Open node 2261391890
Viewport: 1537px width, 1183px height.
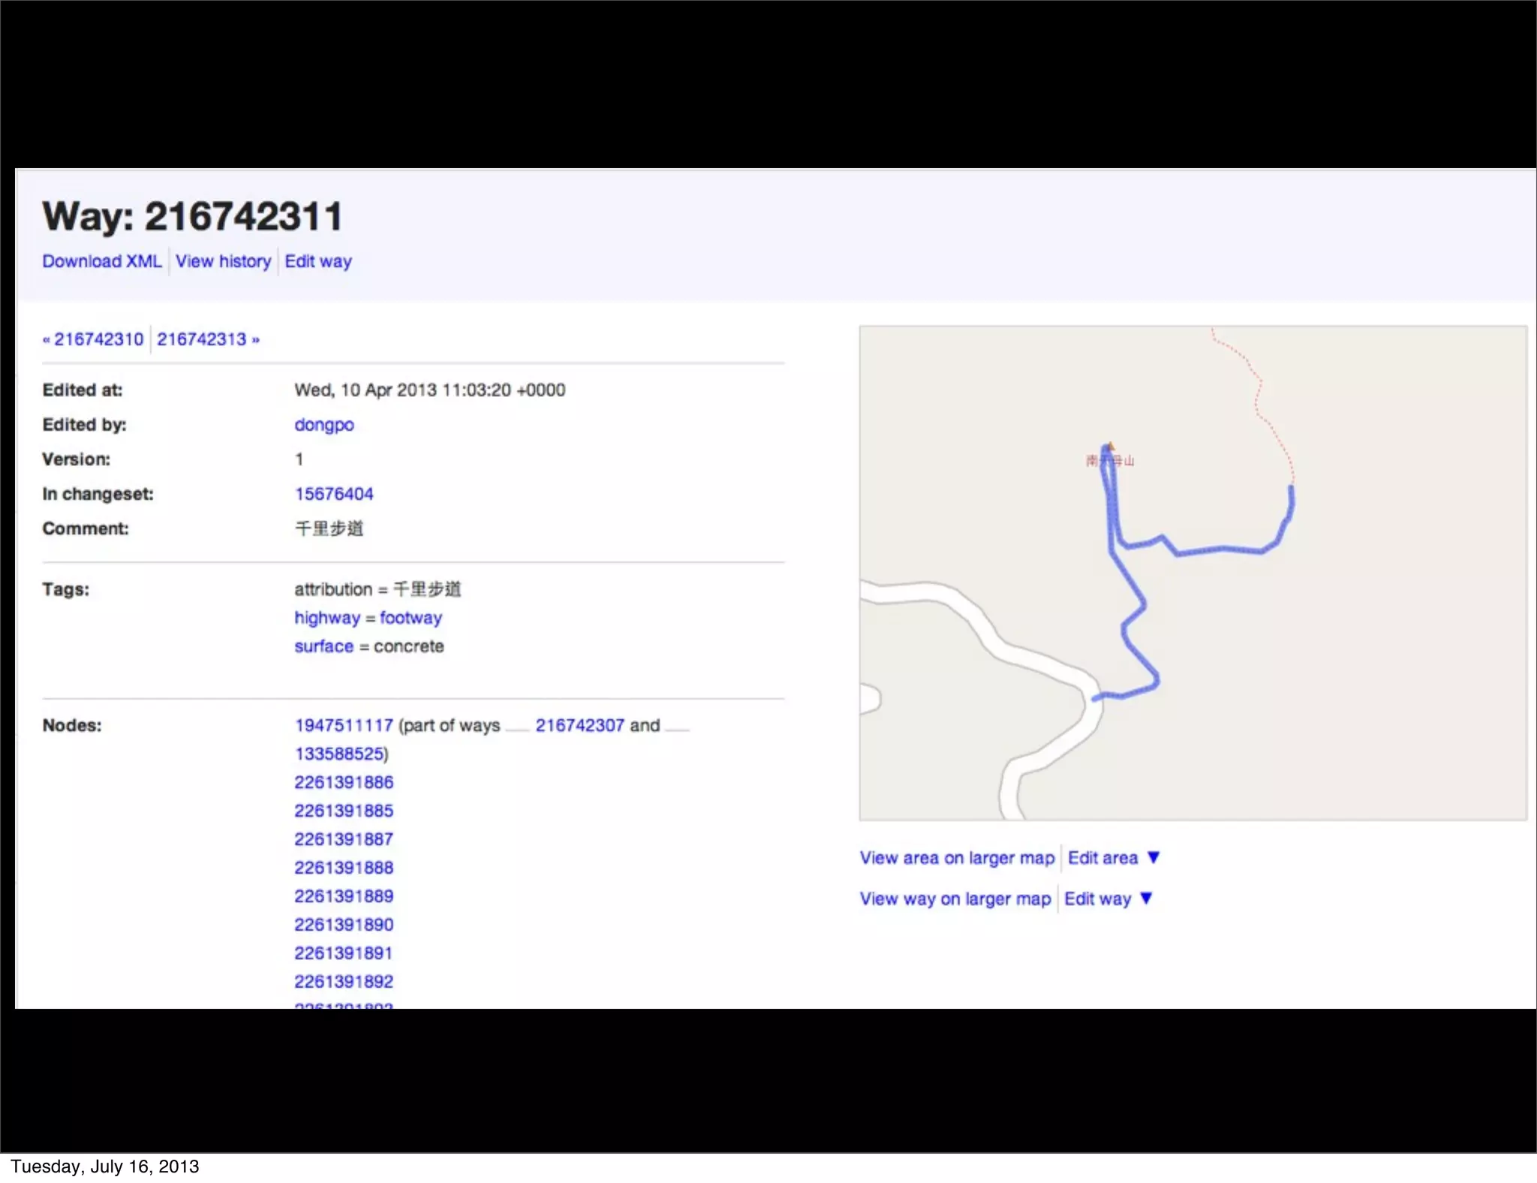tap(344, 925)
